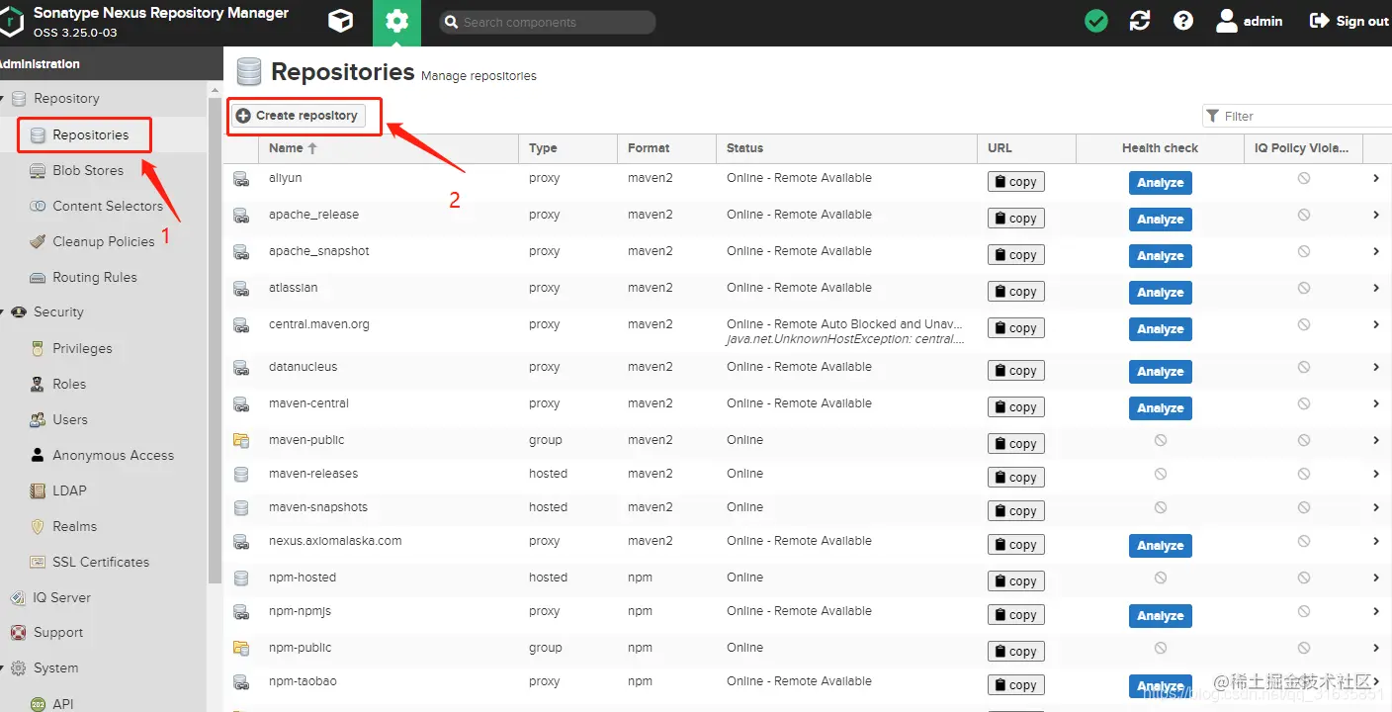Screen dimensions: 1392x712
Task: Click the Roles icon in sidebar
Action: pos(38,384)
